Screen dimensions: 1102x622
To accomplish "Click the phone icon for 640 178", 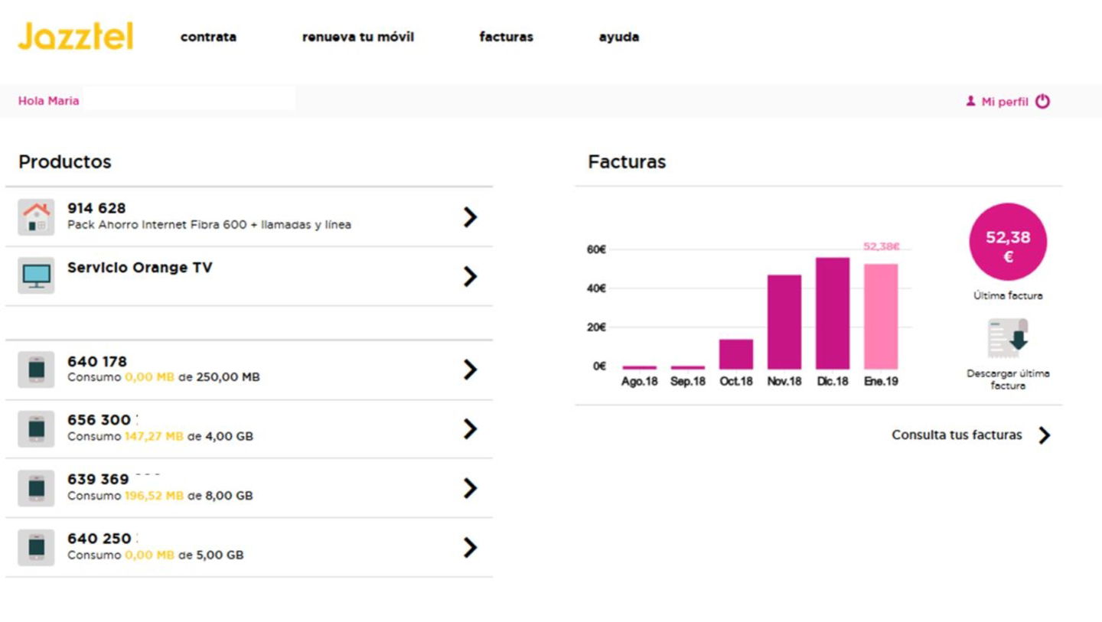I will (36, 370).
